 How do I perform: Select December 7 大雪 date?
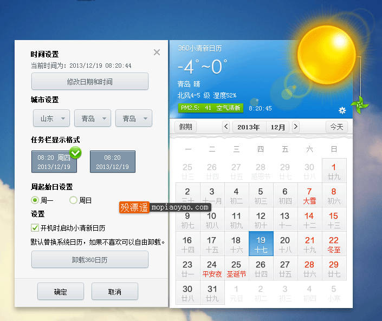(x=309, y=195)
